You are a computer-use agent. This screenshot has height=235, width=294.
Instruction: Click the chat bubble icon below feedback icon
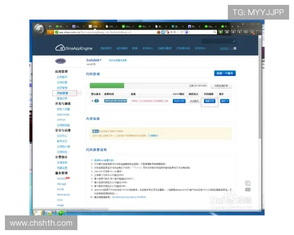[247, 189]
